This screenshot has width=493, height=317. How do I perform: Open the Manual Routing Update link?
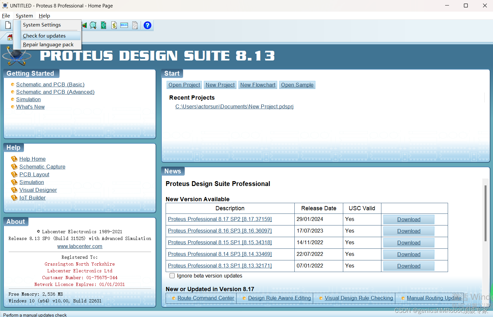point(434,298)
